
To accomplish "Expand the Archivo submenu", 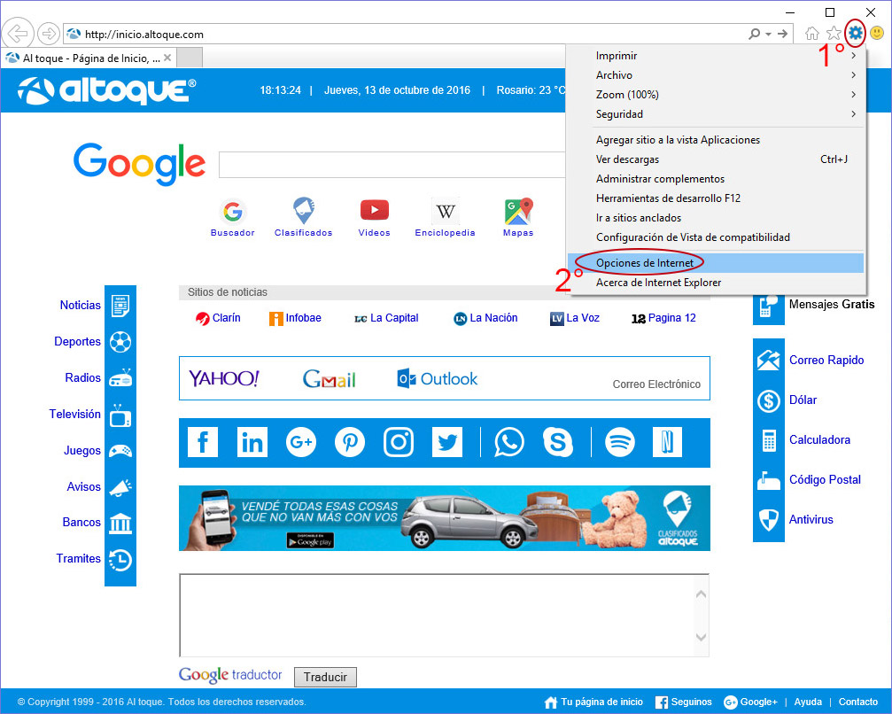I will [716, 75].
